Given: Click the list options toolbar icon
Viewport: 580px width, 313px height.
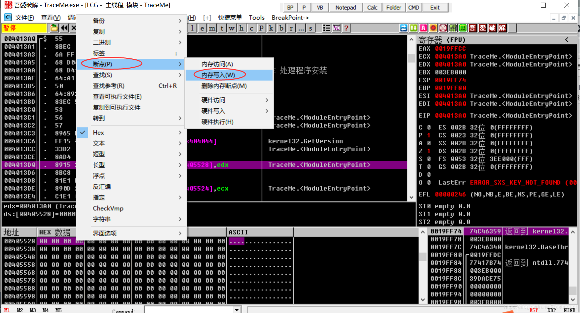Looking at the screenshot, I should click(327, 28).
